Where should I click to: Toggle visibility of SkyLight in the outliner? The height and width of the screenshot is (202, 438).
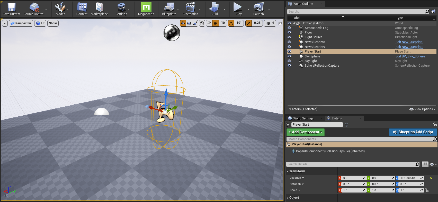pos(289,61)
